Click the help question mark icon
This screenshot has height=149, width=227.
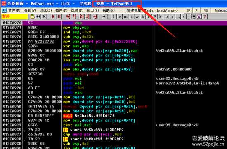point(205,16)
